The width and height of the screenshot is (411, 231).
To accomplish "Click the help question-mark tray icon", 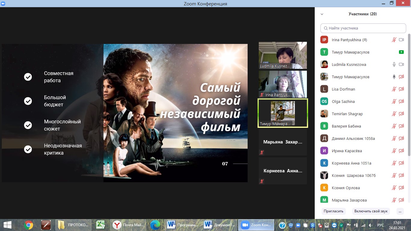I will [282, 225].
